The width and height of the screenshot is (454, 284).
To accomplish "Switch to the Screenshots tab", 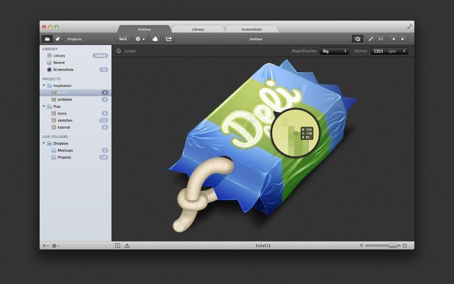I will click(x=251, y=29).
